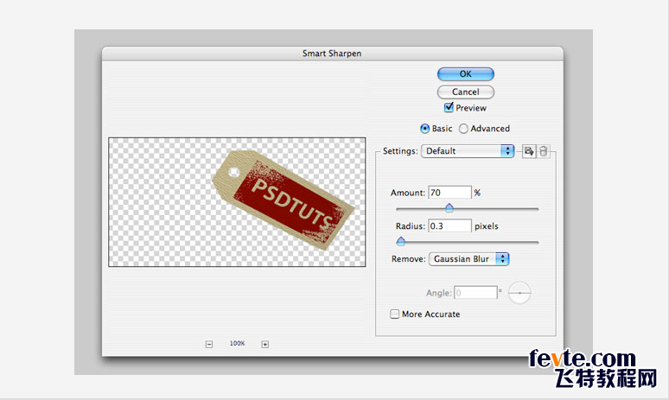Screen dimensions: 669x400
Task: Open the Remove Gaussian Blur dropdown
Action: coord(468,259)
